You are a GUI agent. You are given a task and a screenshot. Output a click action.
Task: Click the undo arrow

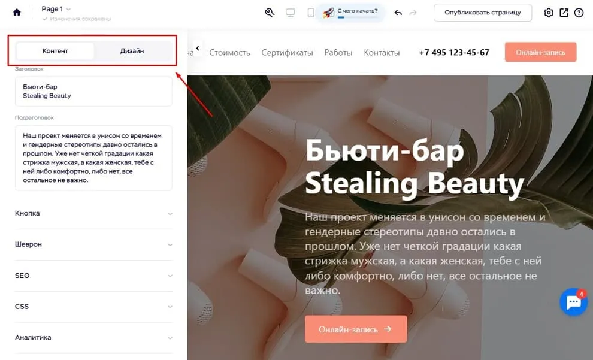point(398,13)
